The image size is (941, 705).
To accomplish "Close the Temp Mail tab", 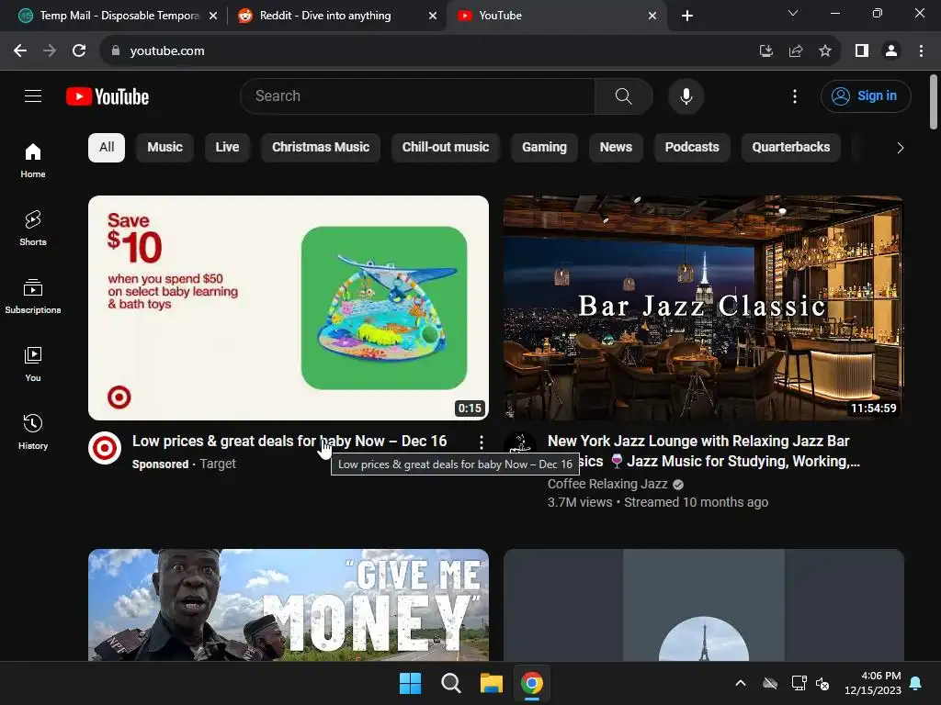I will pos(213,16).
